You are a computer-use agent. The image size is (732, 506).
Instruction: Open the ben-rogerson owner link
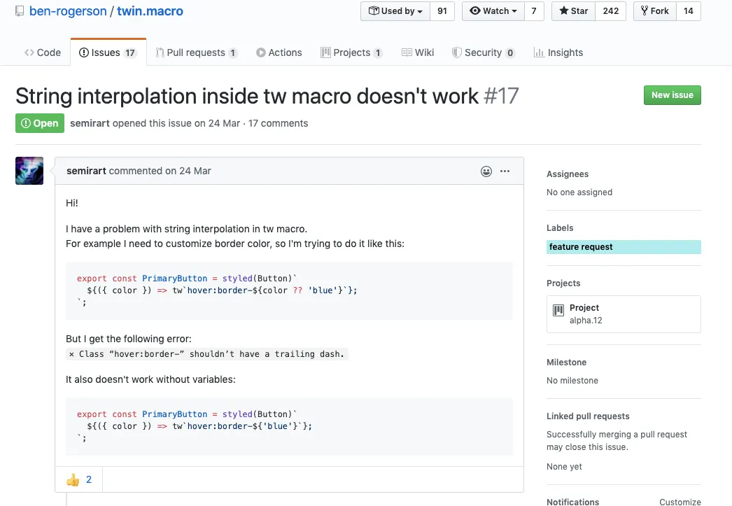(68, 11)
